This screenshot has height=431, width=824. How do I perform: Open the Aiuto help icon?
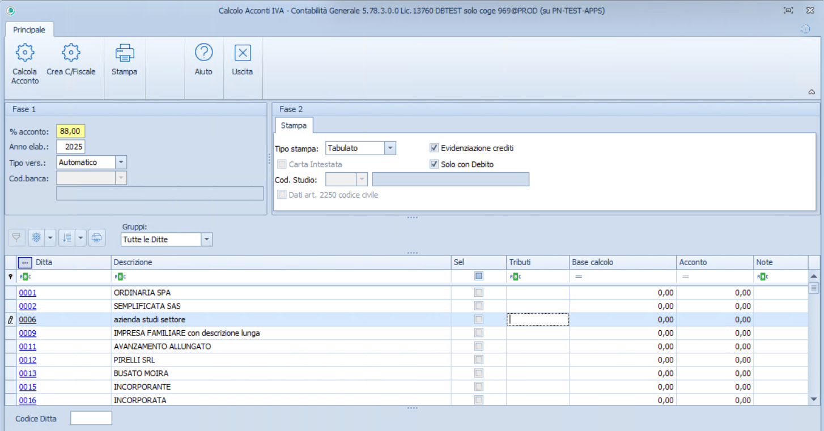(203, 53)
